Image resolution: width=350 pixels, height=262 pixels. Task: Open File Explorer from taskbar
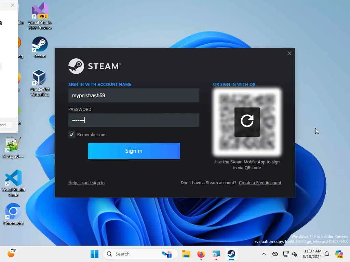186,254
